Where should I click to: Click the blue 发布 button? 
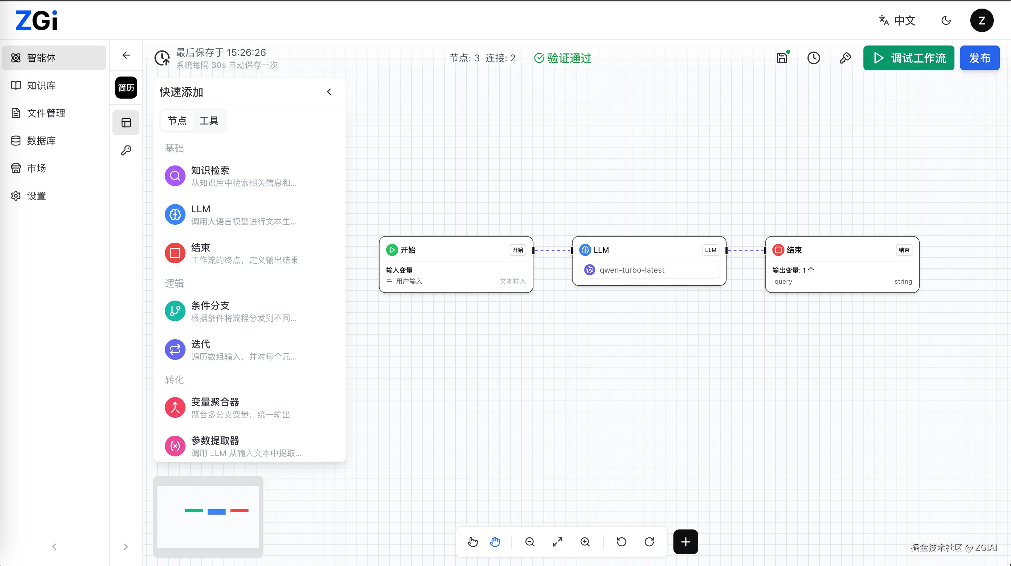point(979,58)
